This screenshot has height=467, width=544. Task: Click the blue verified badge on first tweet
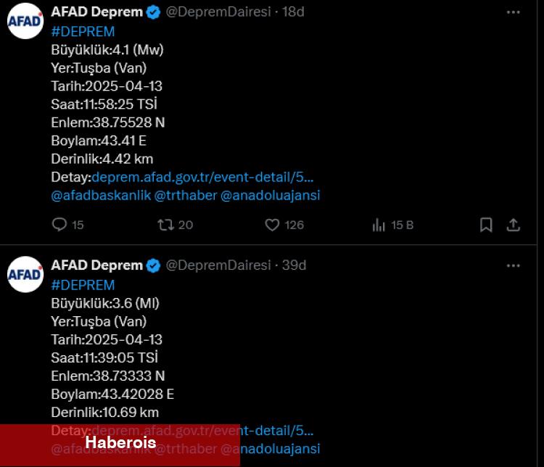[x=153, y=12]
